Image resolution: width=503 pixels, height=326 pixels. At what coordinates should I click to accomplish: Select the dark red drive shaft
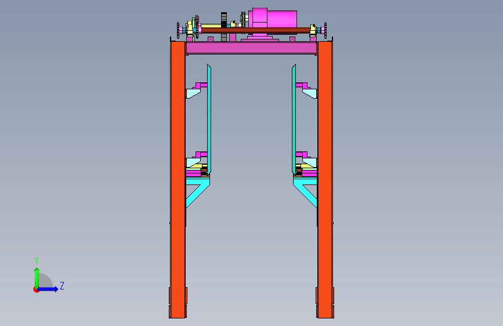pyautogui.click(x=256, y=31)
